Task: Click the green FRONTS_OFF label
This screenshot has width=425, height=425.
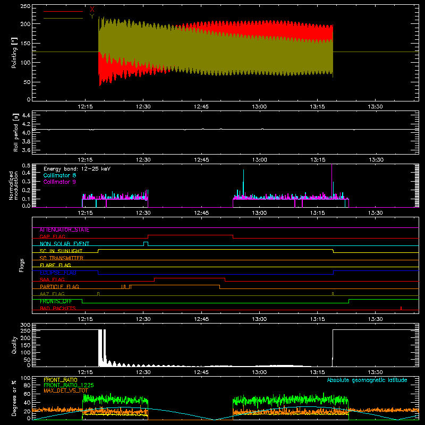Action: tap(56, 301)
